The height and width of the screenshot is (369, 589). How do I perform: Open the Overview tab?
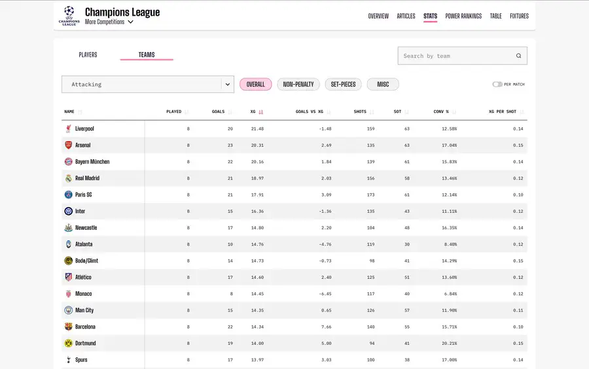coord(378,16)
